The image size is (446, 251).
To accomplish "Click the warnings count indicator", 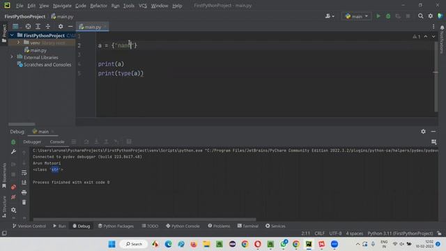I will pyautogui.click(x=417, y=36).
